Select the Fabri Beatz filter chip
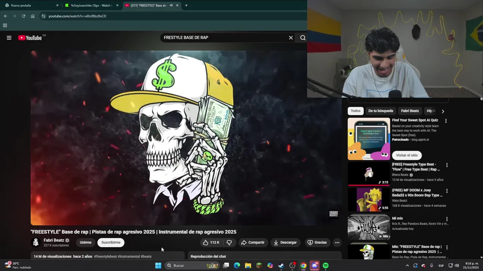 (x=410, y=111)
